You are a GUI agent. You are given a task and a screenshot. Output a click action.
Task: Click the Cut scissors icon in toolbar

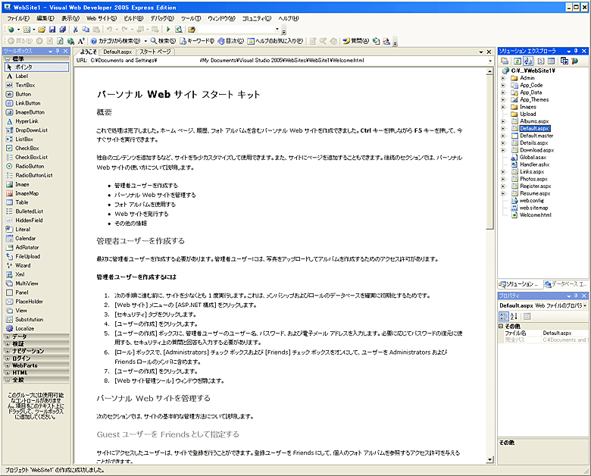point(76,29)
